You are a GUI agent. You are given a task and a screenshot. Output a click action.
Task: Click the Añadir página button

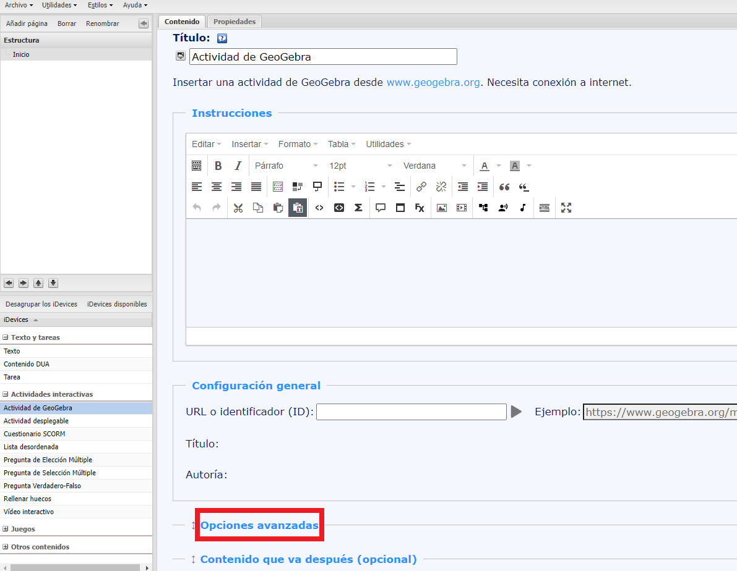click(27, 23)
